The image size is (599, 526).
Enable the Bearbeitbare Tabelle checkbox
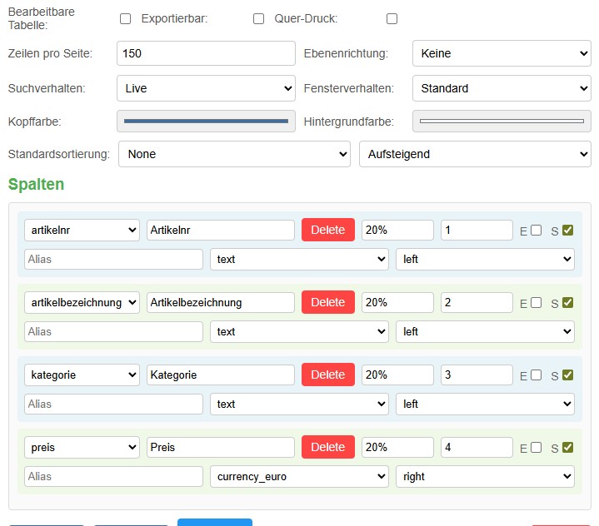click(x=126, y=19)
